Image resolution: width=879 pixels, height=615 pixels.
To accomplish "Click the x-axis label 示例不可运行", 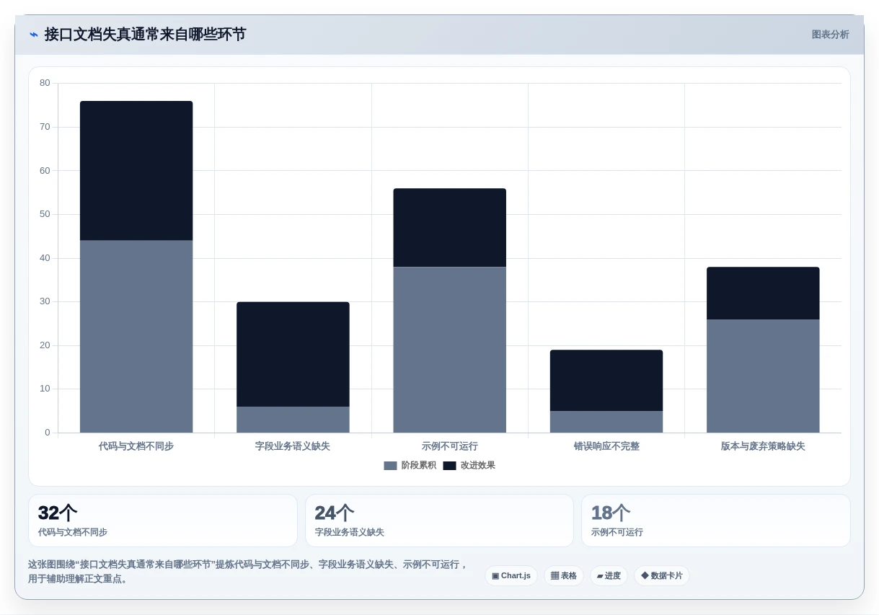I will pyautogui.click(x=449, y=446).
